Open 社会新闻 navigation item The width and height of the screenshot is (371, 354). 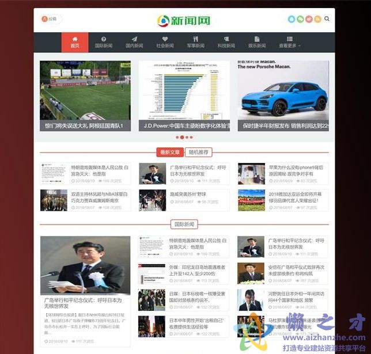click(165, 43)
